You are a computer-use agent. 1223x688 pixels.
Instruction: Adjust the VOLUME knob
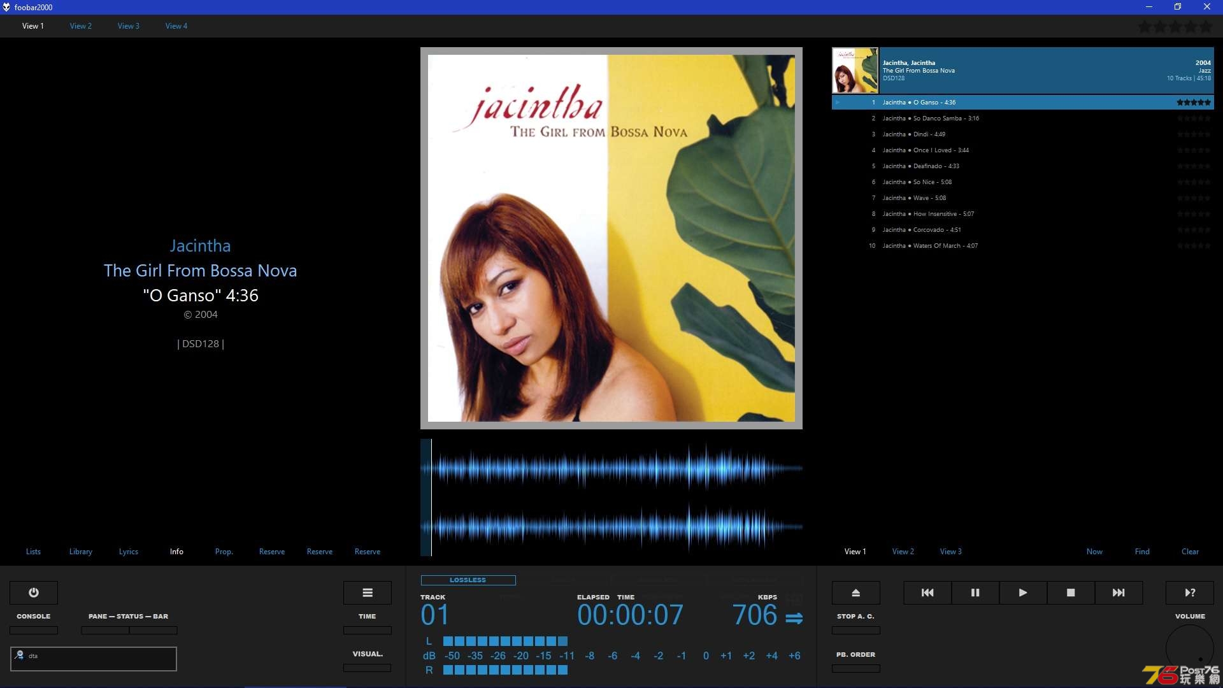click(1190, 649)
